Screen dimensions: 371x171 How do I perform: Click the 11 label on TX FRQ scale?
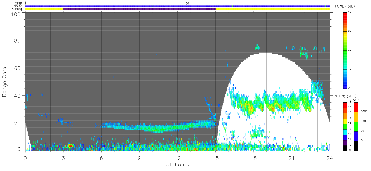350,140
